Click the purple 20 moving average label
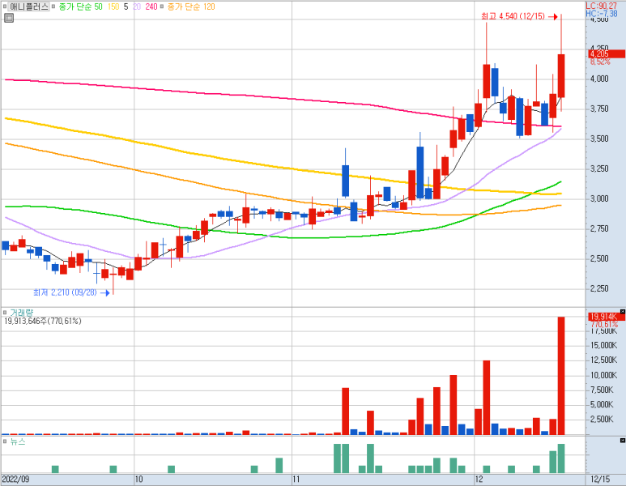The width and height of the screenshot is (626, 486). (137, 6)
